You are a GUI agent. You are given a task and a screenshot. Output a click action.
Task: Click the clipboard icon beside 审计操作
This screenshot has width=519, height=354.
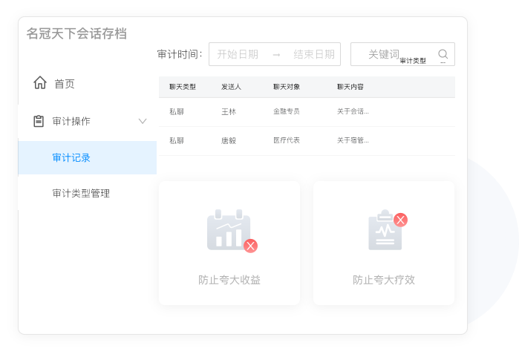[39, 121]
